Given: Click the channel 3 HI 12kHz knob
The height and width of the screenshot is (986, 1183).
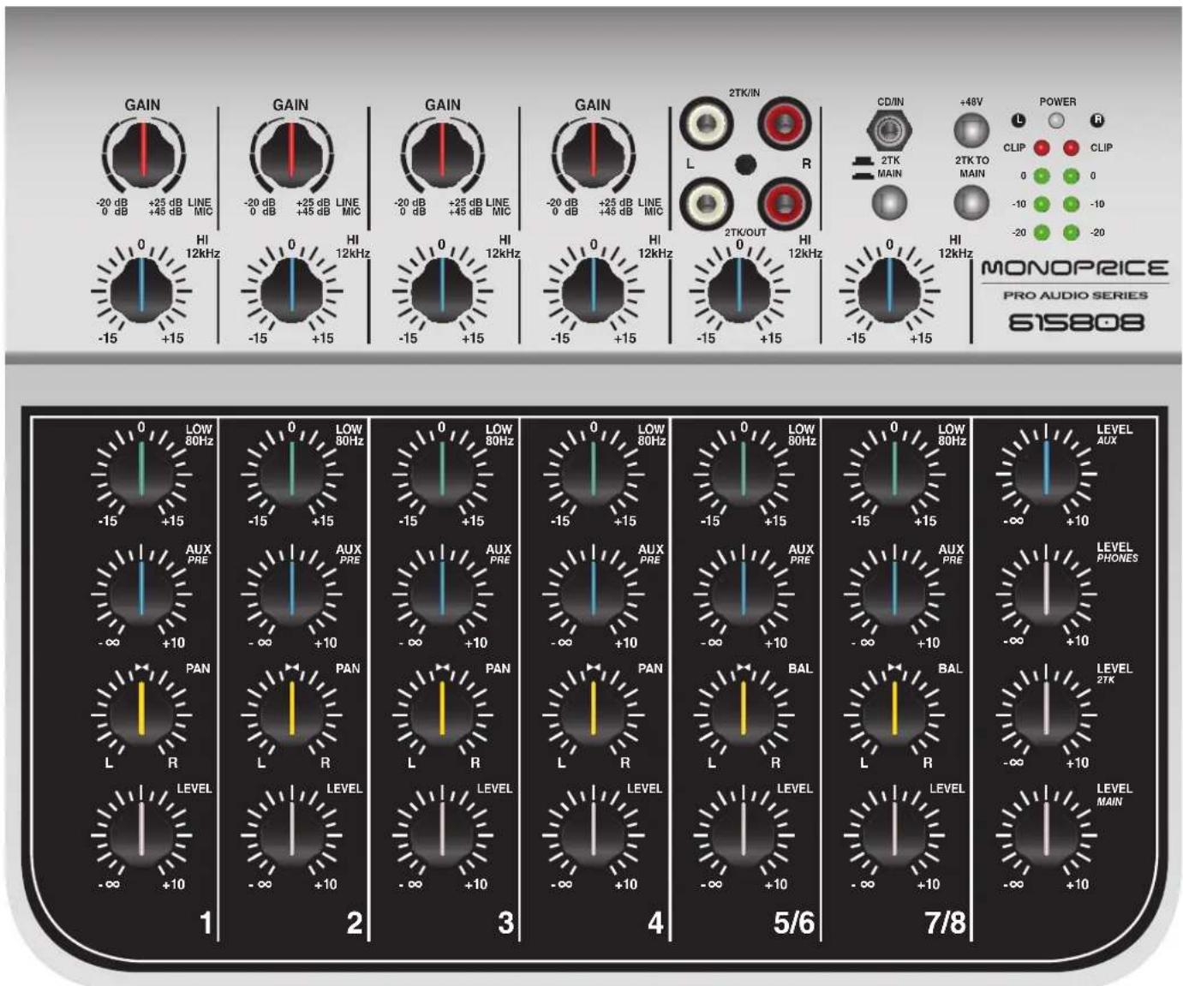Looking at the screenshot, I should click(442, 289).
